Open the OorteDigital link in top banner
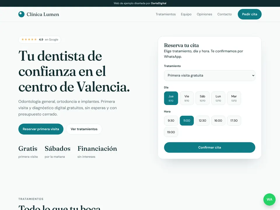Viewport: 280px width, 210px height. pyautogui.click(x=159, y=3)
